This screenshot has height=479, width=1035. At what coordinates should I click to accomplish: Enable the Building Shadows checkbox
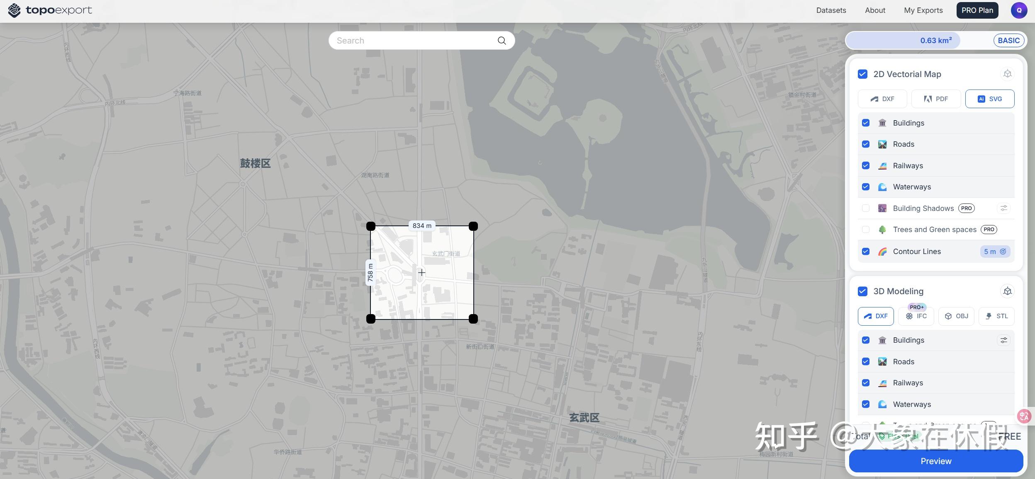coord(866,208)
